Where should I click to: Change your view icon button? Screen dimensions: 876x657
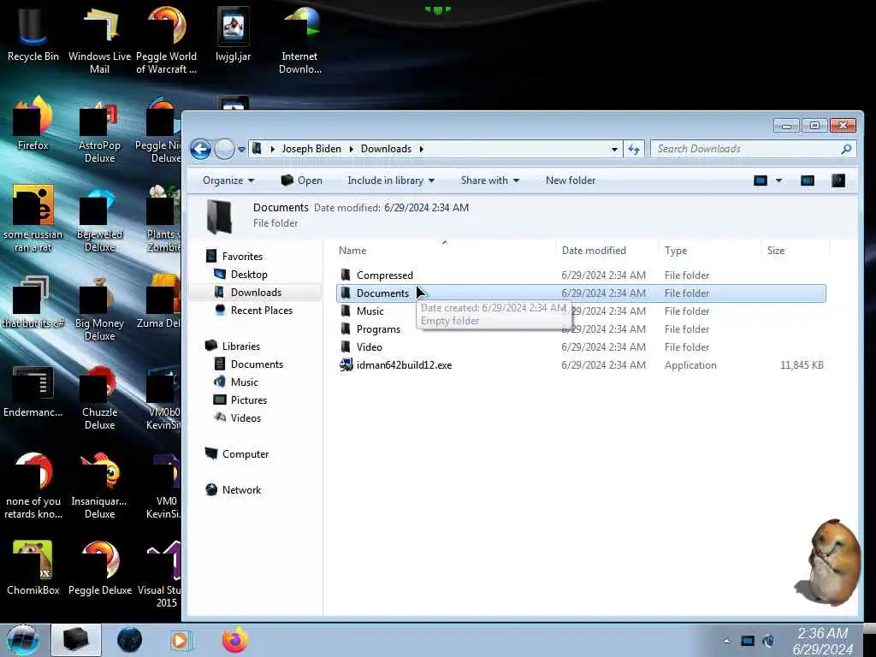pos(761,181)
